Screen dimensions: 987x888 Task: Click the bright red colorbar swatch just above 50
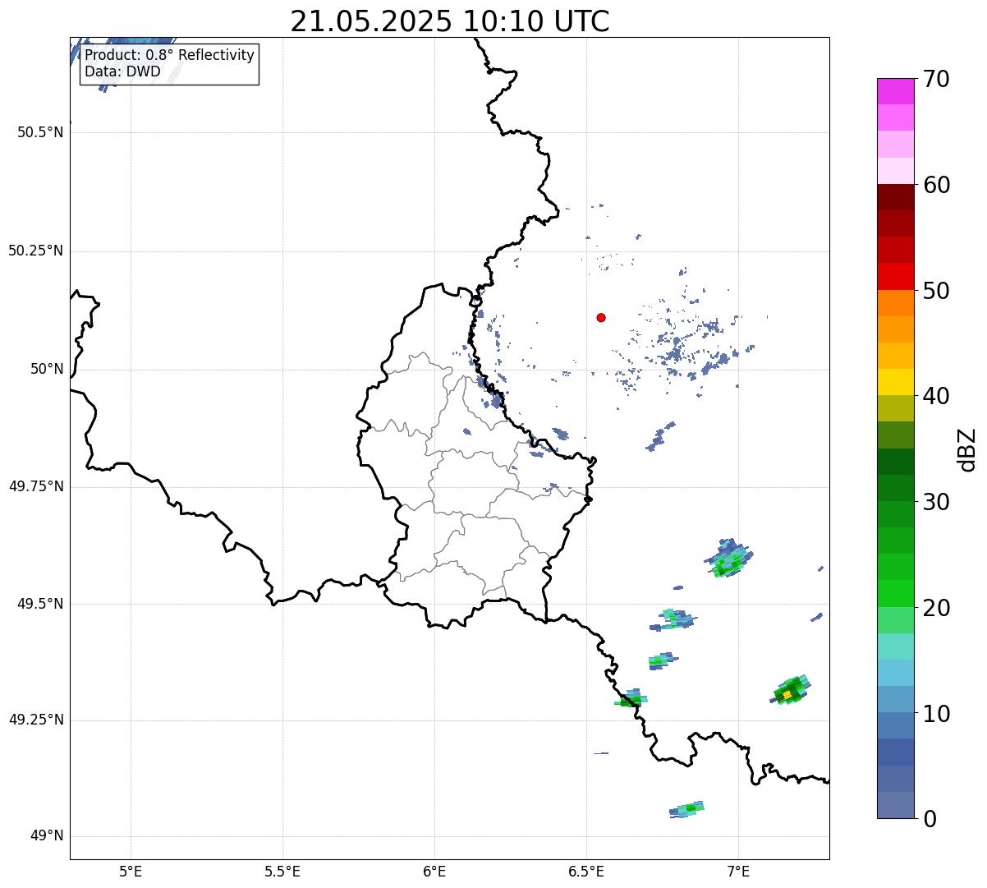895,276
